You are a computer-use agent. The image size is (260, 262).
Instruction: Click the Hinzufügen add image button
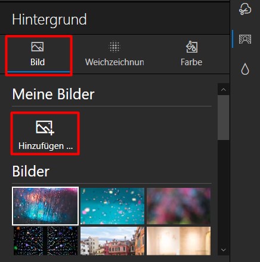click(x=45, y=134)
